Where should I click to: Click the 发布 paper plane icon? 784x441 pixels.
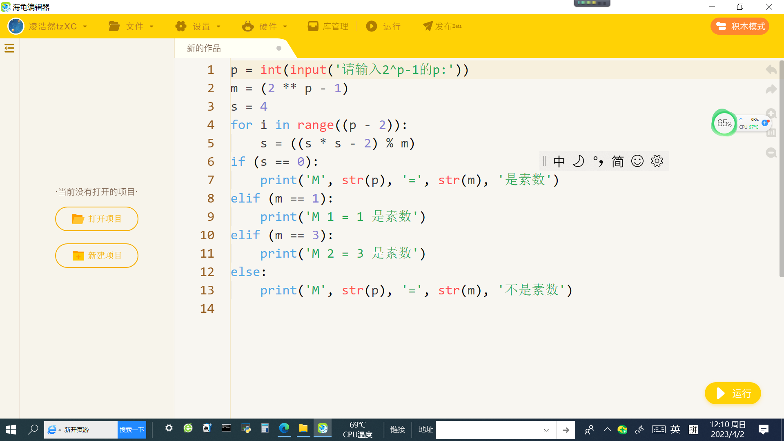coord(428,26)
